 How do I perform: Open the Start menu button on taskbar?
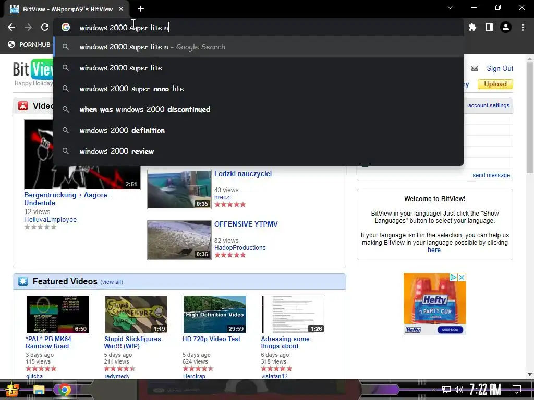pyautogui.click(x=13, y=390)
